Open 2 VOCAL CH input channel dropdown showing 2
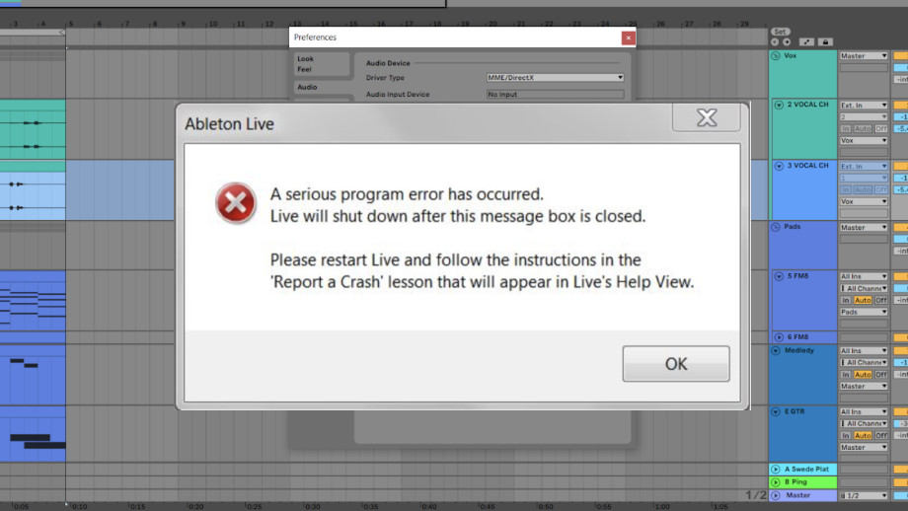The image size is (908, 511). (x=864, y=117)
